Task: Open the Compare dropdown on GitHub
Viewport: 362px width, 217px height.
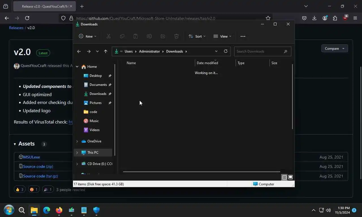Action: [335, 48]
